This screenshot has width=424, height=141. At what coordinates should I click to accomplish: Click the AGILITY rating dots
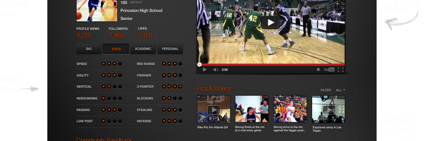tap(112, 75)
